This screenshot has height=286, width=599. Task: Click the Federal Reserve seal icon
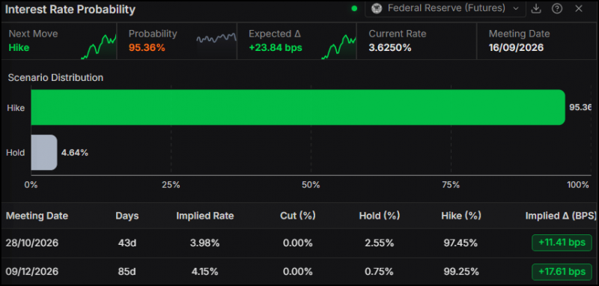click(377, 8)
